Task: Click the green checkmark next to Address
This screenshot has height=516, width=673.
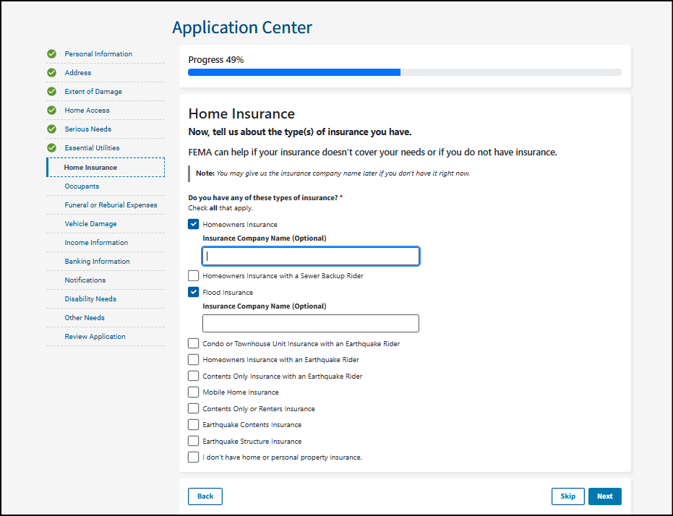Action: [51, 73]
